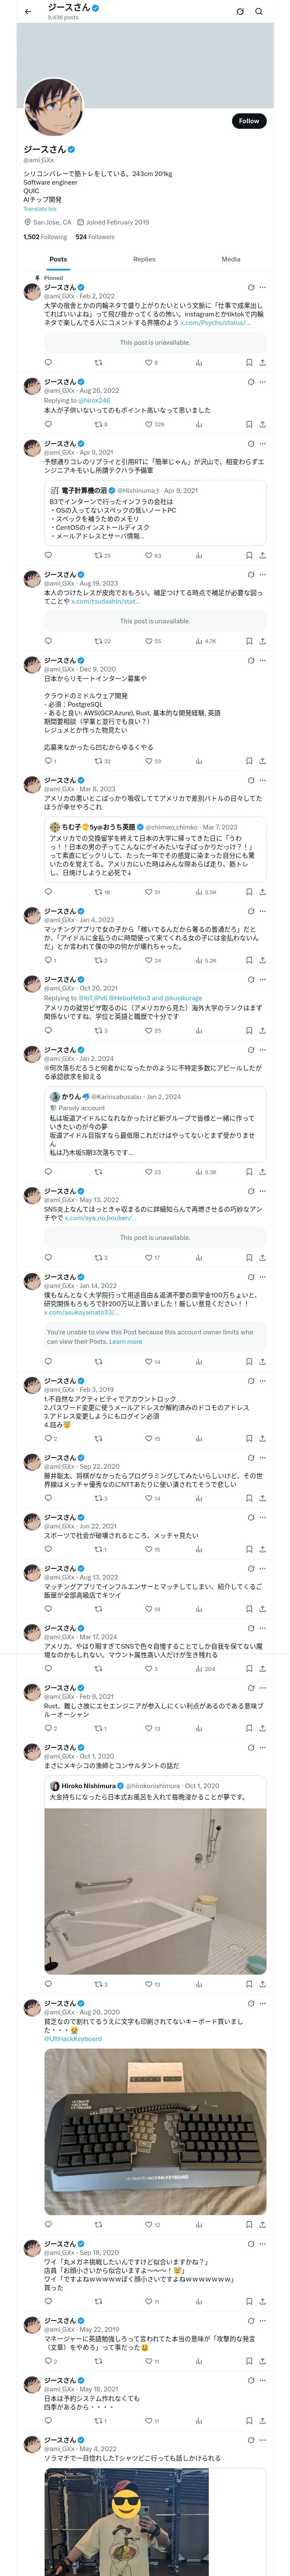Switch to the Media tab
The image size is (290, 2576).
[x=230, y=259]
